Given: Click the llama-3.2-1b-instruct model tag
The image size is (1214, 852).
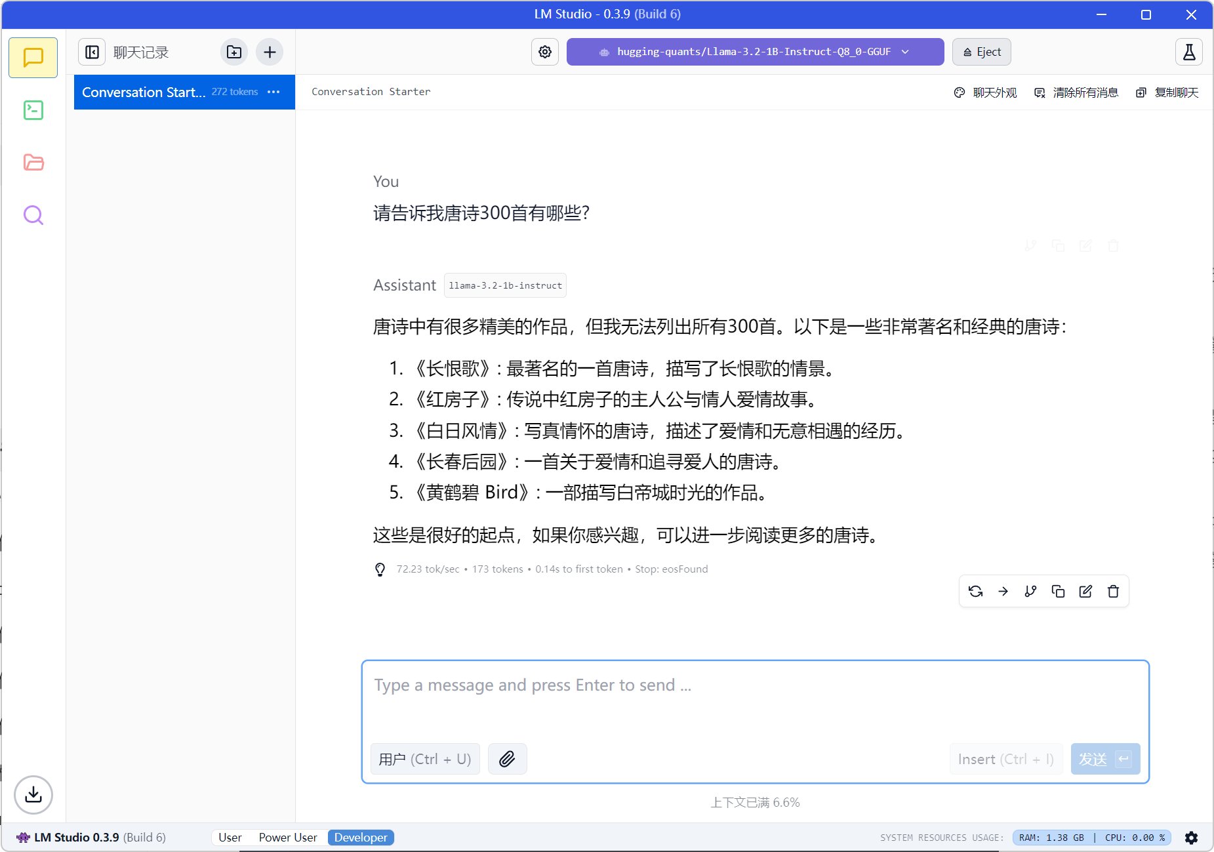Looking at the screenshot, I should 505,285.
